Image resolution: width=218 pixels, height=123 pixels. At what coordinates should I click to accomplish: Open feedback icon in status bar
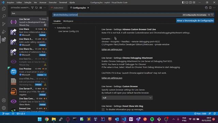(x=210, y=114)
